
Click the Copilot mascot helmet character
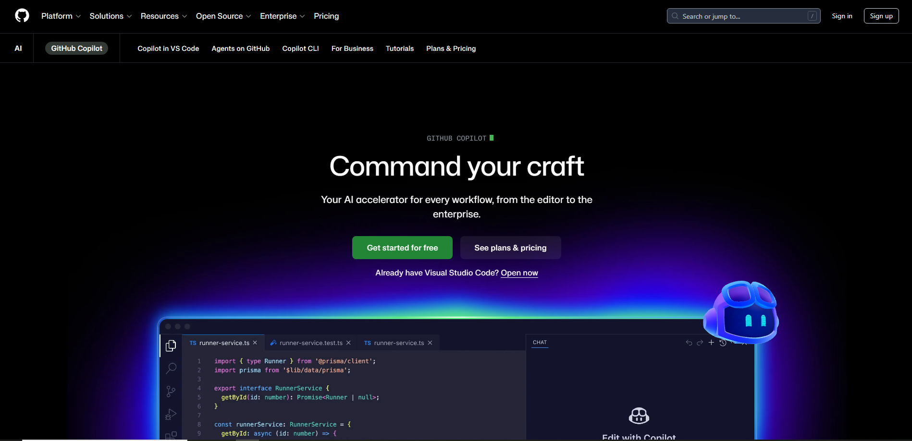click(741, 312)
